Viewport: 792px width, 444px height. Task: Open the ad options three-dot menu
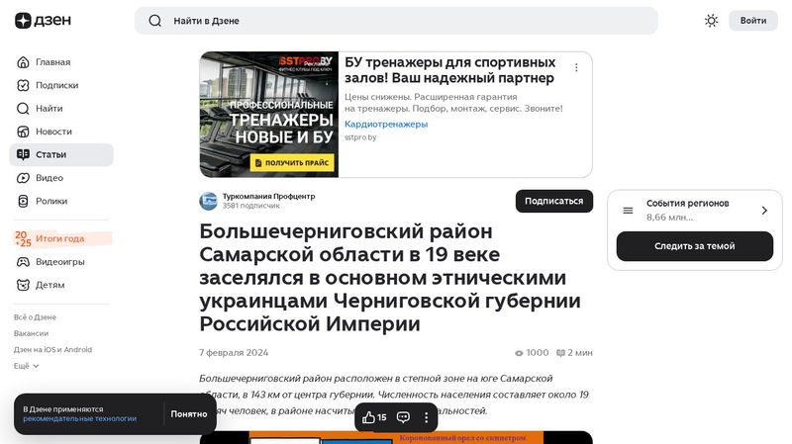click(x=576, y=68)
